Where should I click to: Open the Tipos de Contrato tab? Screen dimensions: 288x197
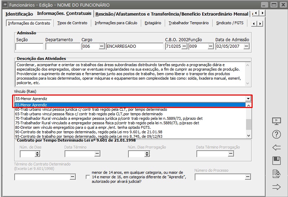(72, 23)
